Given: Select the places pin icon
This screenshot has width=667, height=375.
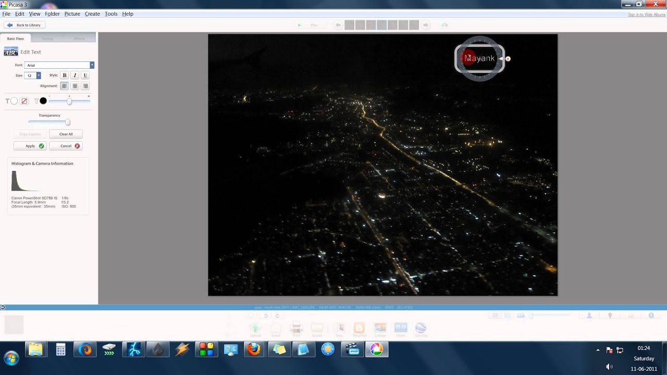Looking at the screenshot, I should 609,315.
